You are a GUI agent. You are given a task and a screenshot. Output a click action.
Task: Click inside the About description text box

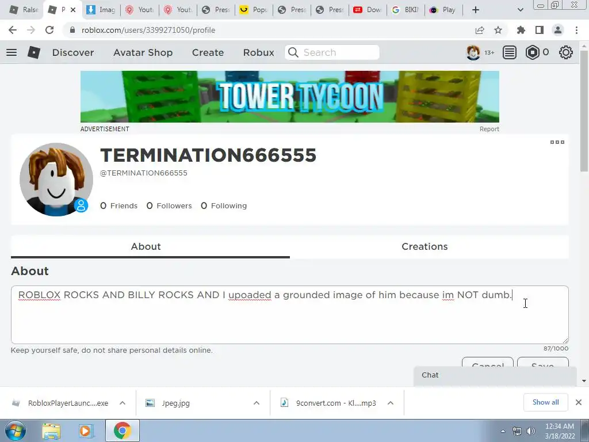290,315
